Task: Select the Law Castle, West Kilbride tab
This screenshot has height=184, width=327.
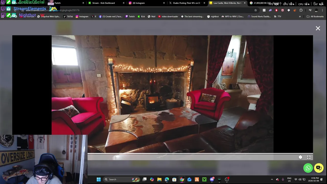Action: pyautogui.click(x=227, y=3)
